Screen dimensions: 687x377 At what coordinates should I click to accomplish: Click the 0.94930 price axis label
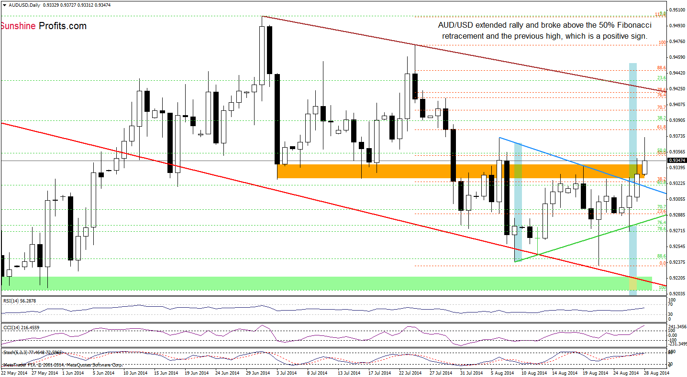click(x=678, y=25)
